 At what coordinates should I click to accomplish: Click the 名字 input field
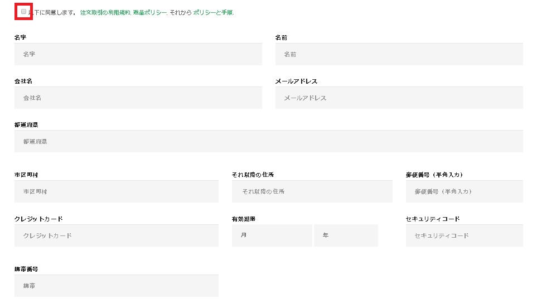[x=138, y=55]
